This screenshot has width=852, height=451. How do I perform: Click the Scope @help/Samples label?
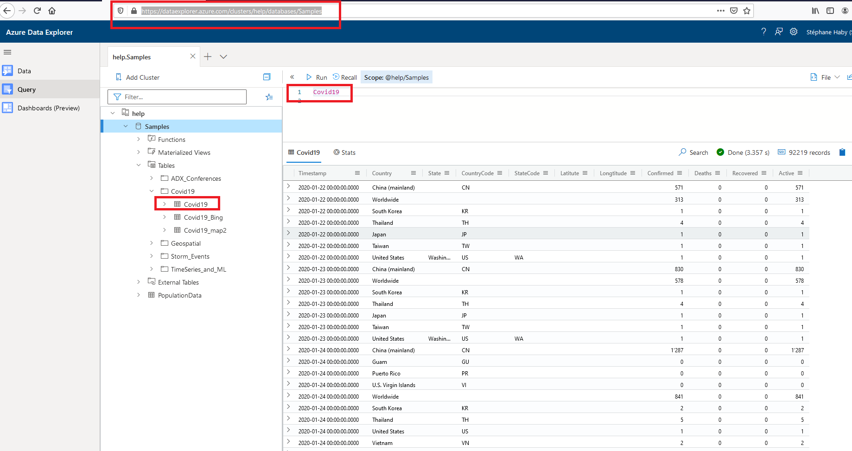pos(396,77)
